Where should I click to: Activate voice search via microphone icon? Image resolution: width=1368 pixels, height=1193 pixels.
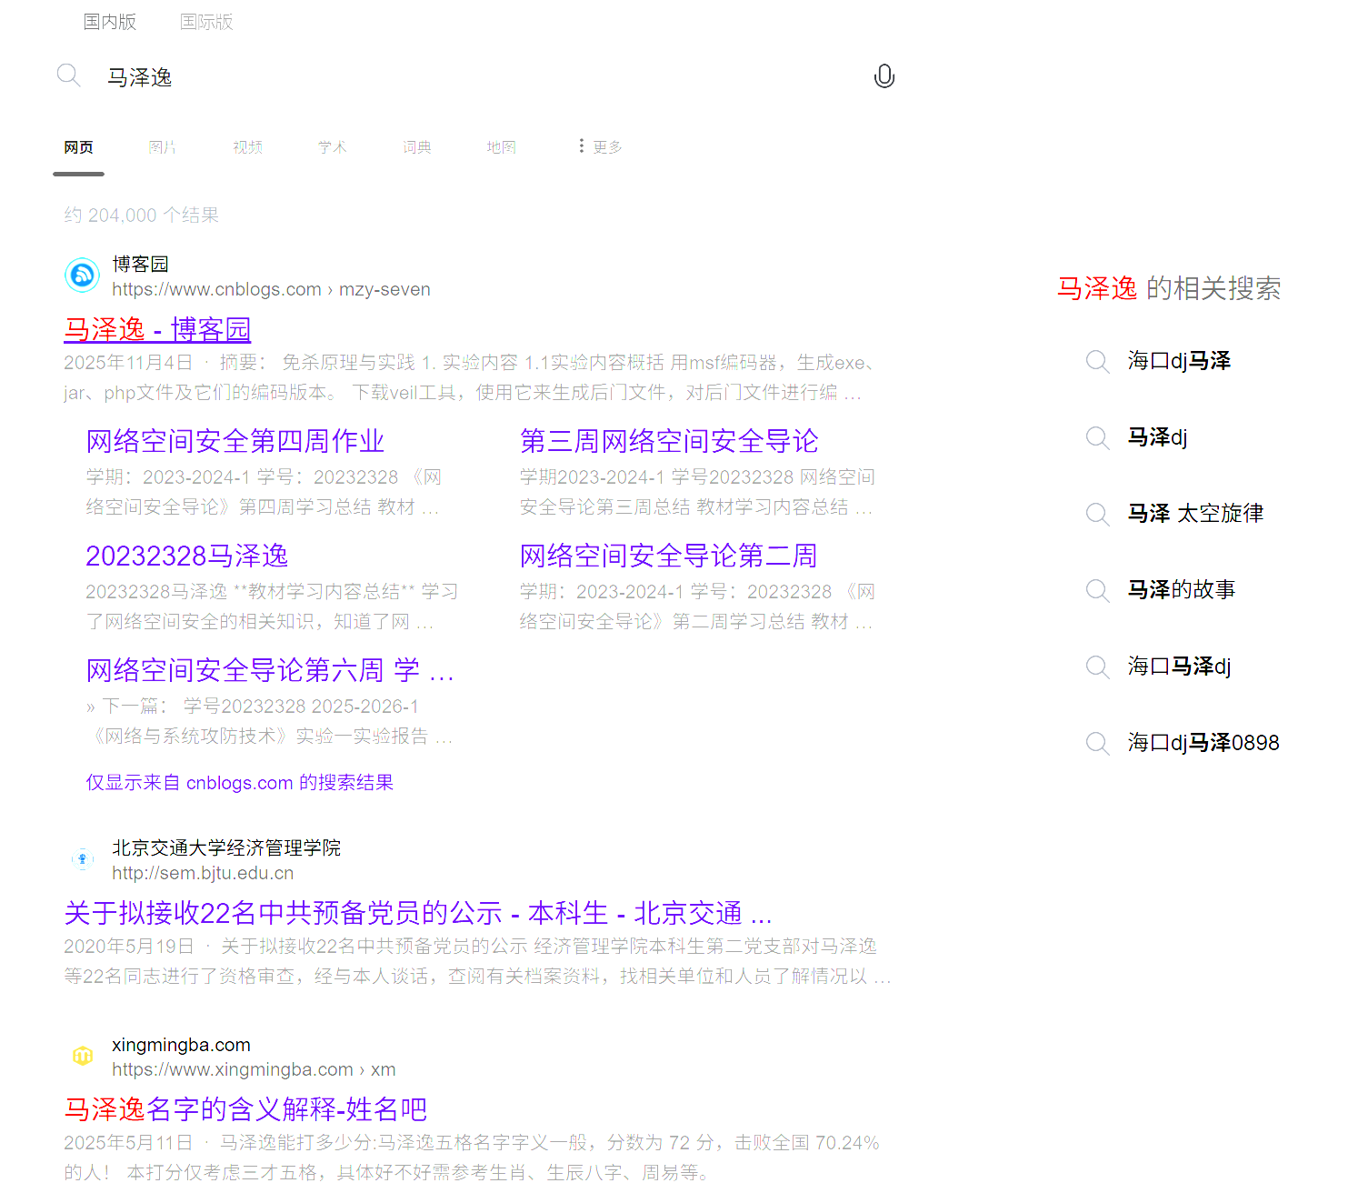[x=884, y=76]
